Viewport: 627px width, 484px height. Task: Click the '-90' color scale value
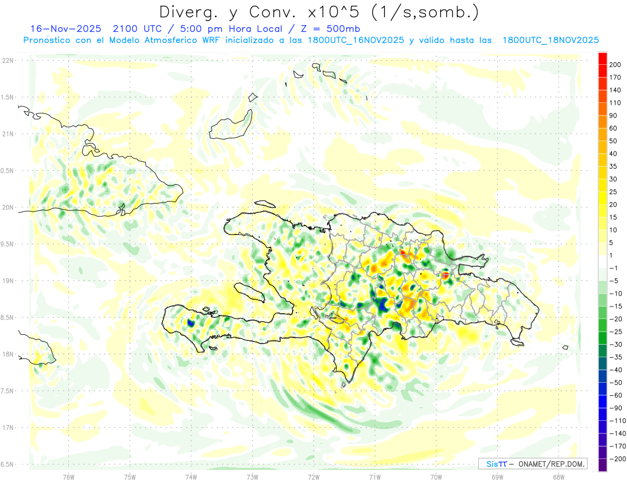(617, 408)
